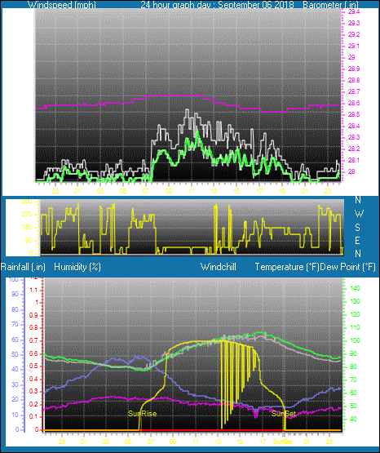This screenshot has height=453, width=380.
Task: Select the 28.1 barometer axis value
Action: click(354, 160)
